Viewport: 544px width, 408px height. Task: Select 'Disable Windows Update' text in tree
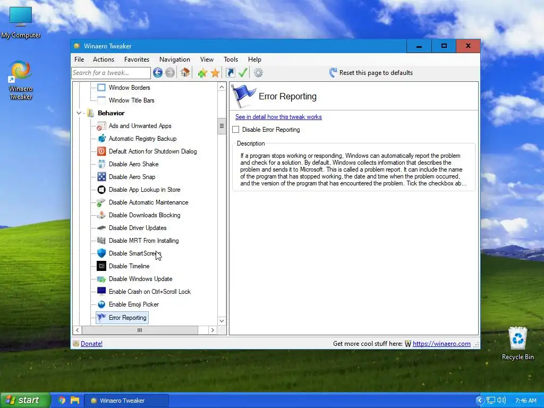140,279
